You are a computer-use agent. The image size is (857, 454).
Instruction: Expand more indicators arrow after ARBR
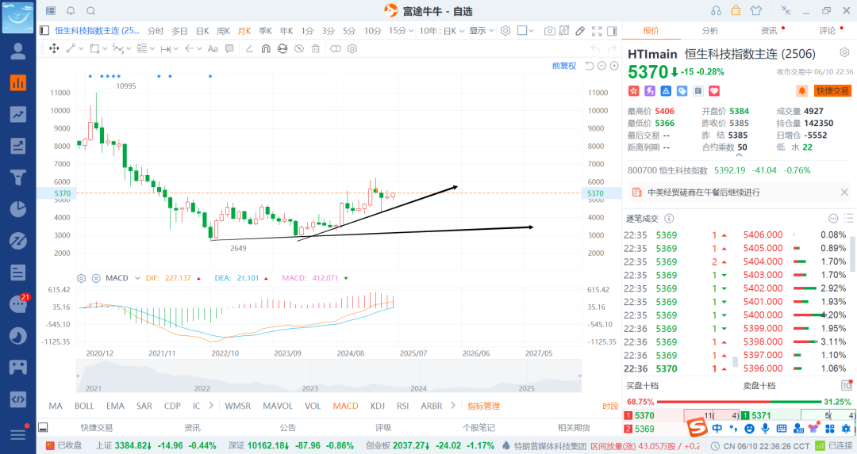453,406
